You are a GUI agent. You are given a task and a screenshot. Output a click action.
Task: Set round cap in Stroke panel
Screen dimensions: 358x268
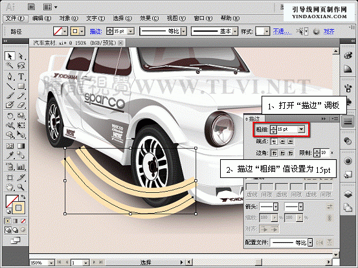282,142
